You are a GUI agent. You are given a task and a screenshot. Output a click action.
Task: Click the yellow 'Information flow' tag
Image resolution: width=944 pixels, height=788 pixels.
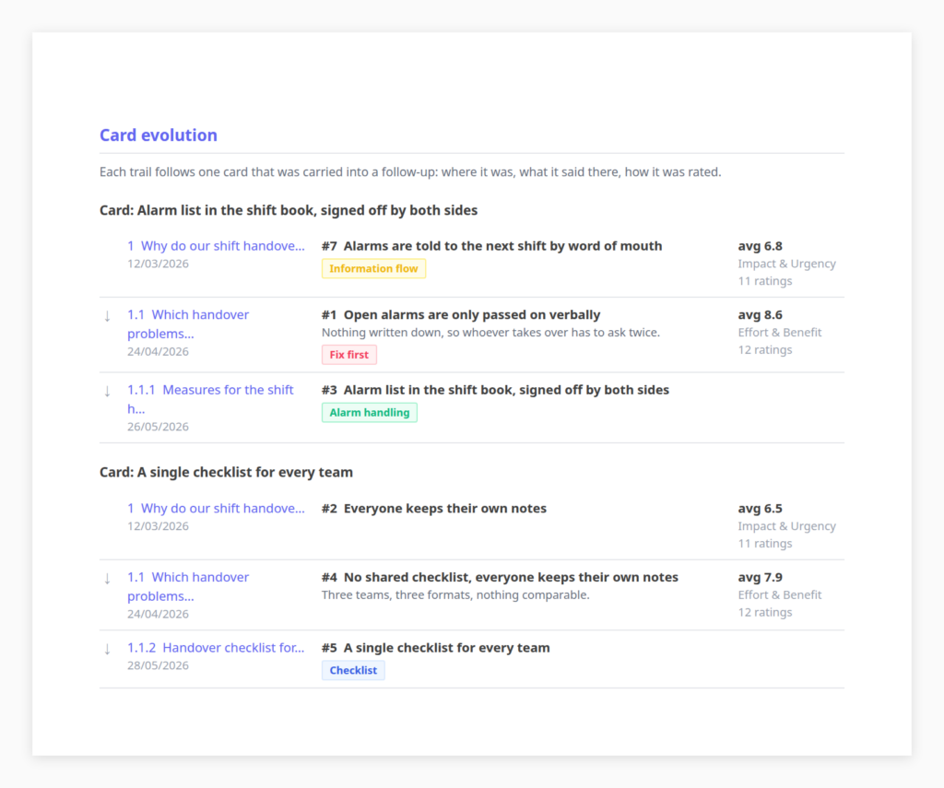pos(373,268)
